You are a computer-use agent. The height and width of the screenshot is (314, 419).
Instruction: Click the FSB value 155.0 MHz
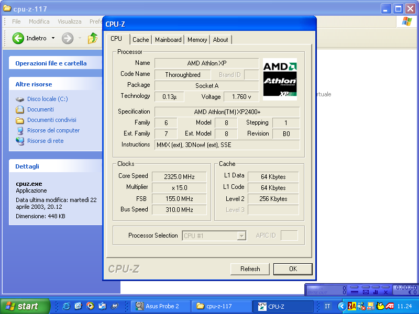tap(179, 199)
